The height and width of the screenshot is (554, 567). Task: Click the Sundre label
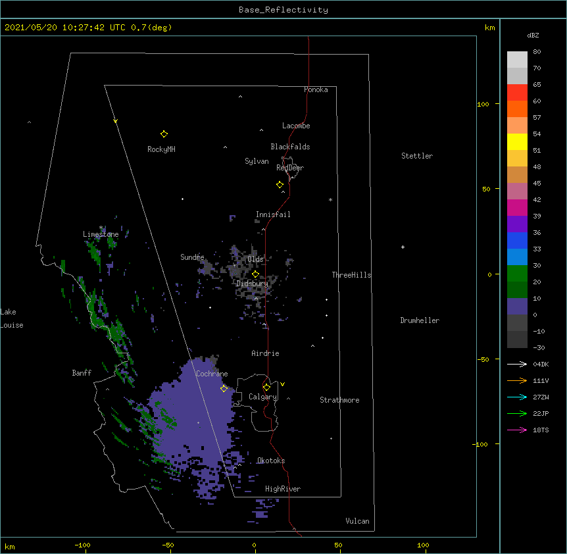192,257
